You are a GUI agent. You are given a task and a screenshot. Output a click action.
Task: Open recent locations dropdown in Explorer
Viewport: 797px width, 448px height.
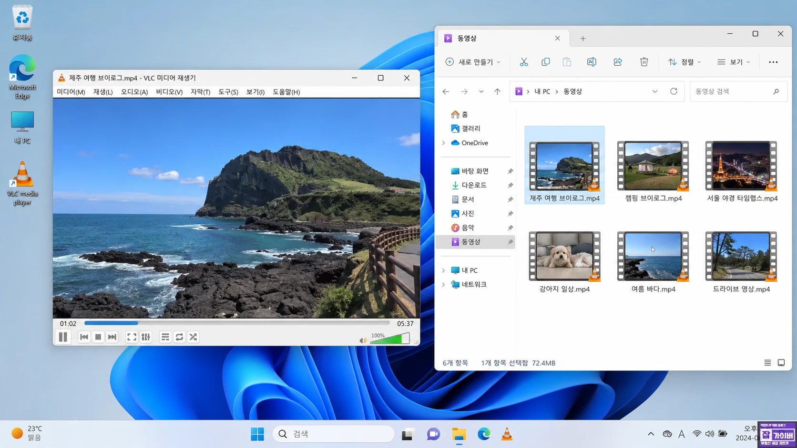pos(481,91)
